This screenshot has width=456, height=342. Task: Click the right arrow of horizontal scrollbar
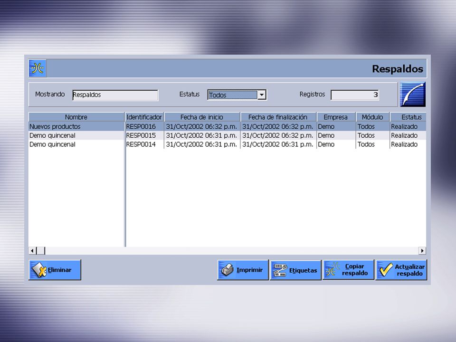pyautogui.click(x=422, y=251)
